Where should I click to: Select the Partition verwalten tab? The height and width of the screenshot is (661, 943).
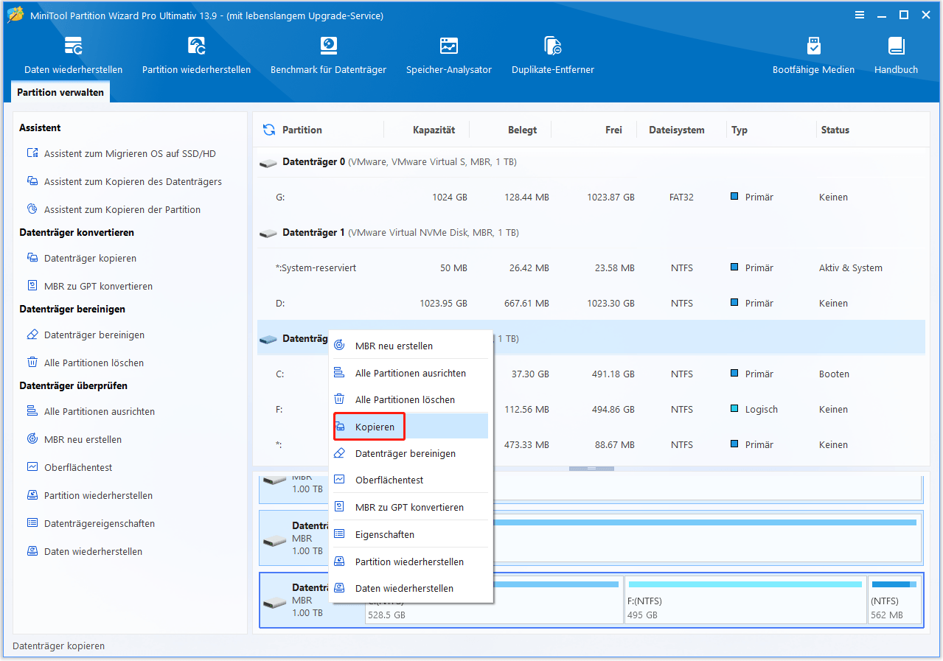pos(60,93)
